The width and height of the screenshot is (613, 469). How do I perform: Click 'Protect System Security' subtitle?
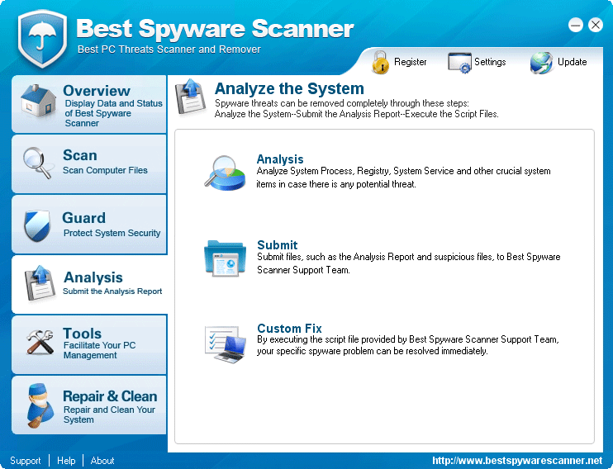112,233
